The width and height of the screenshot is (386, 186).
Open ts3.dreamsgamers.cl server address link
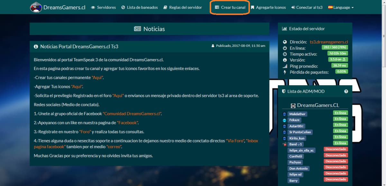[x=329, y=42]
